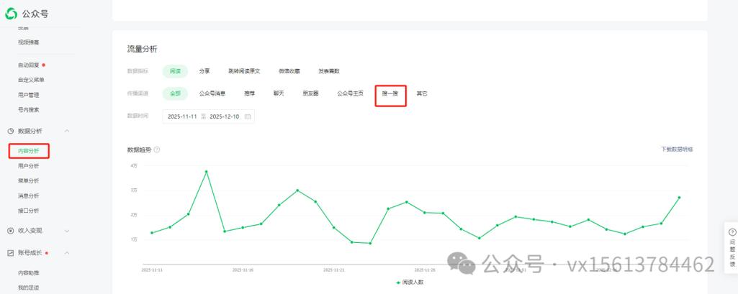Viewport: 738px width, 294px height.
Task: Click the 账号成长 chart icon
Action: pos(10,253)
